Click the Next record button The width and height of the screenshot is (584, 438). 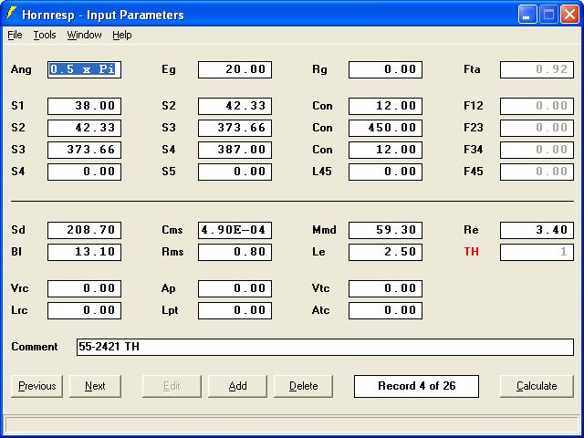tap(95, 386)
